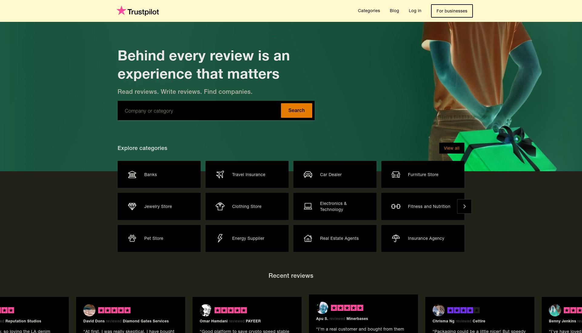Open the Blog page
Viewport: 582px width, 333px height.
(x=394, y=11)
